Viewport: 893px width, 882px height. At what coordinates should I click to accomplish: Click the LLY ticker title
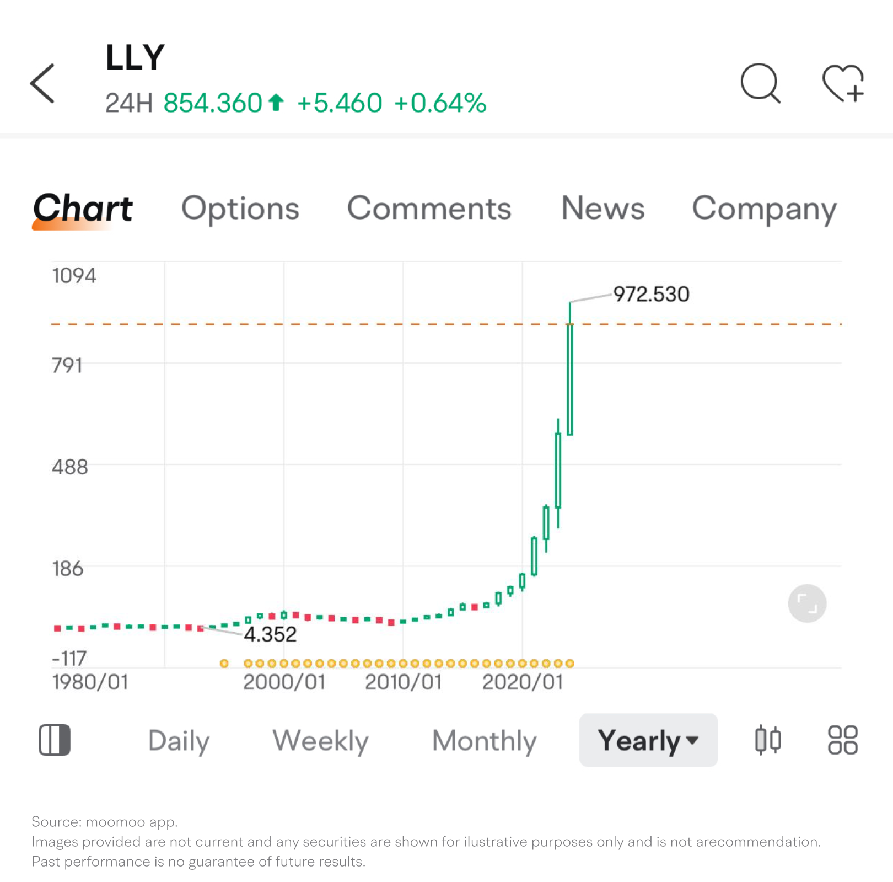tap(135, 57)
